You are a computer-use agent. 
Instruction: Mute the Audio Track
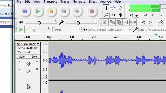(x=22, y=57)
